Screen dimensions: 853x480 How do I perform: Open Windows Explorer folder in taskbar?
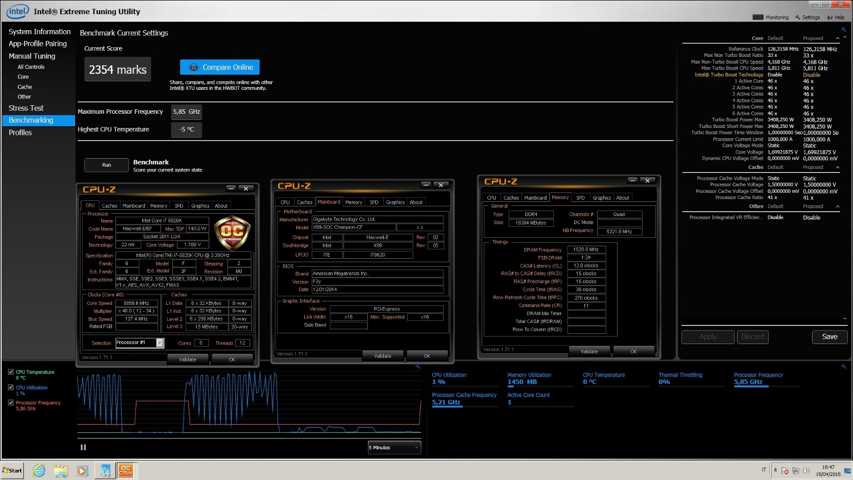[61, 470]
